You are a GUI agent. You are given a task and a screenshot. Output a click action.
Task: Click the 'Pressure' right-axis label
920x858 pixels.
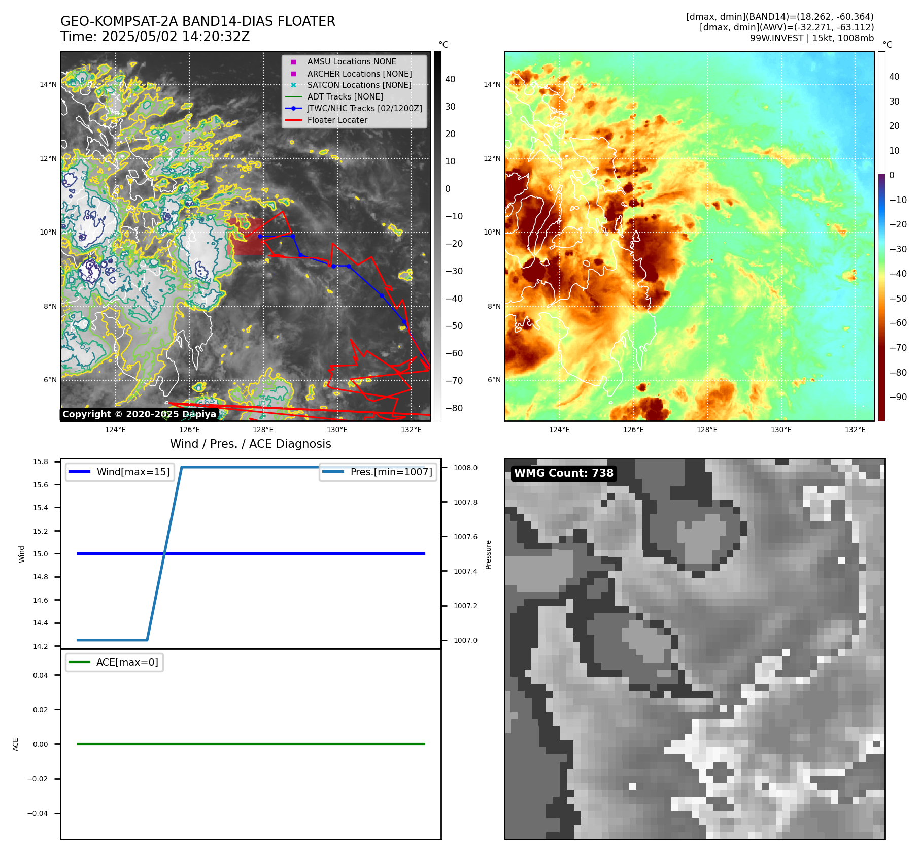(488, 554)
